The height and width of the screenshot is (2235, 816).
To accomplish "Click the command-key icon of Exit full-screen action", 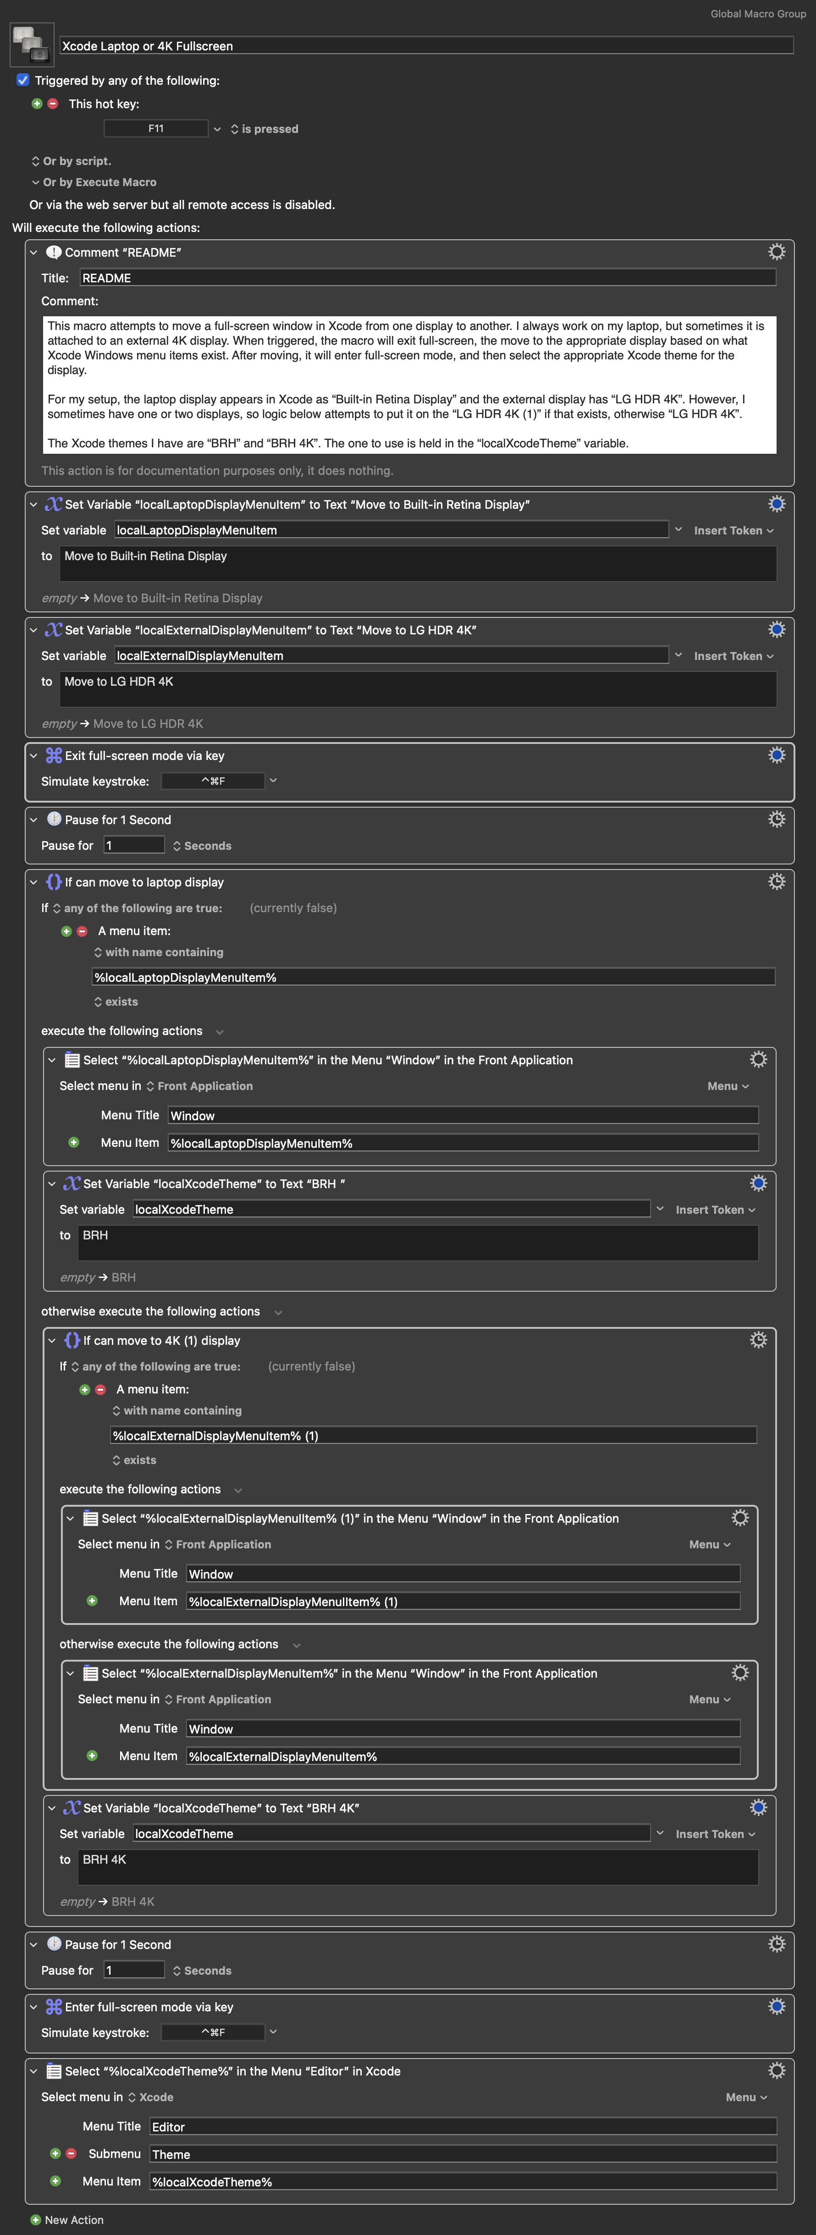I will click(54, 755).
